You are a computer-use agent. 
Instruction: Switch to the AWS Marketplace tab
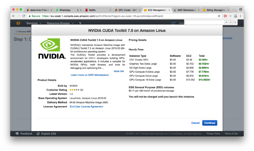[186, 10]
